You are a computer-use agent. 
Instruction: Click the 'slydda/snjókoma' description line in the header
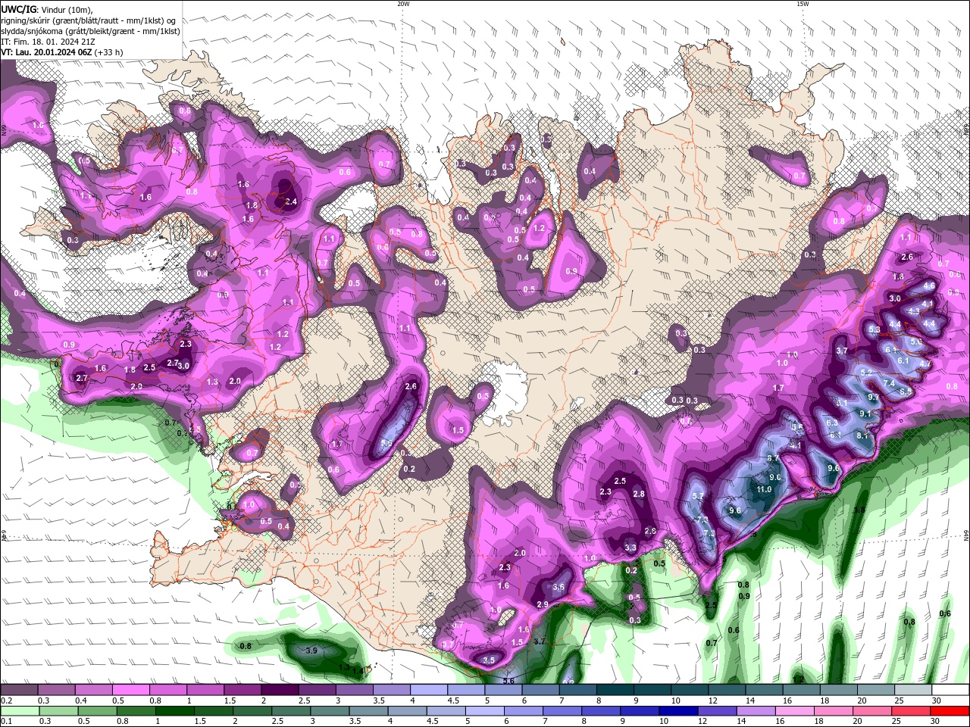91,31
